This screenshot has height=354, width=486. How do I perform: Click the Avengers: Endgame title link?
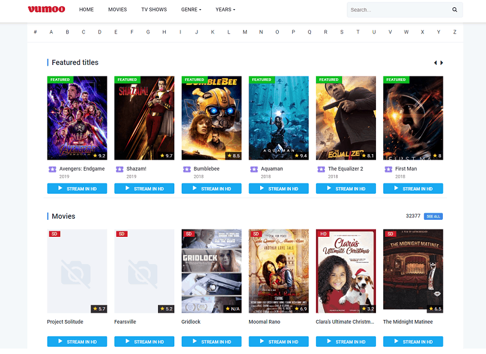82,169
